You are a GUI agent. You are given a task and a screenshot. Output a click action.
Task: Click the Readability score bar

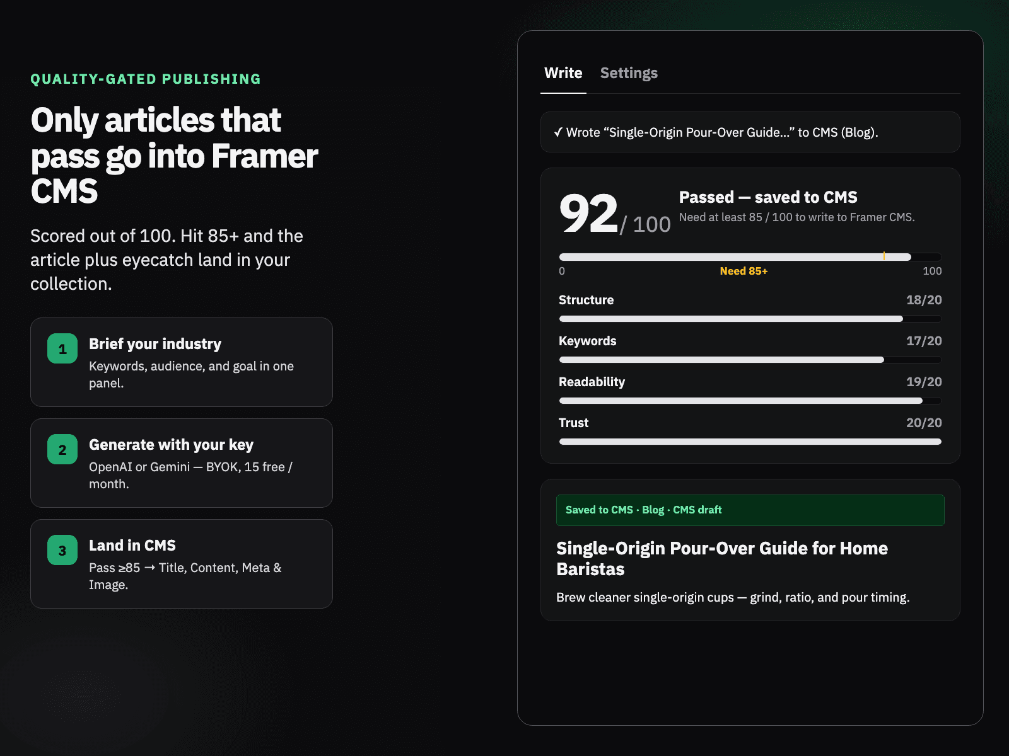tap(750, 401)
